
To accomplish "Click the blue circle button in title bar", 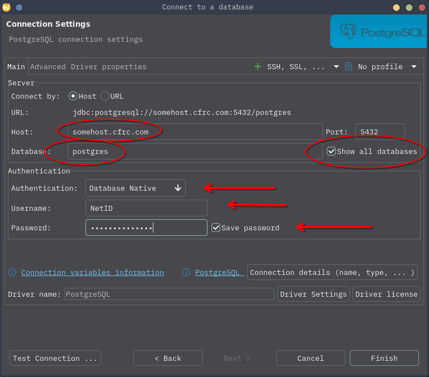I will [x=19, y=7].
